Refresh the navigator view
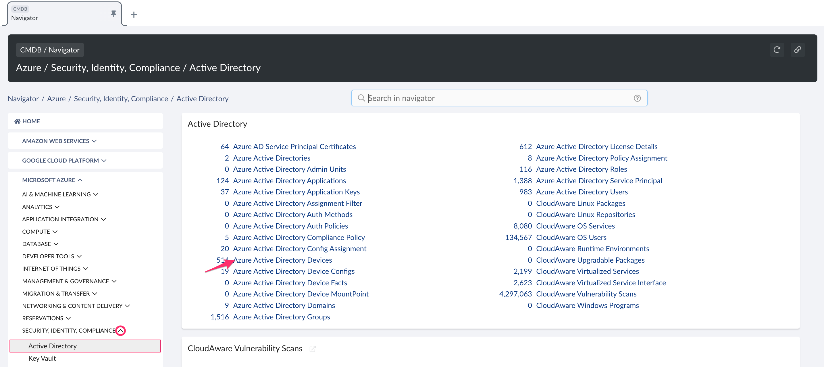 coord(777,50)
